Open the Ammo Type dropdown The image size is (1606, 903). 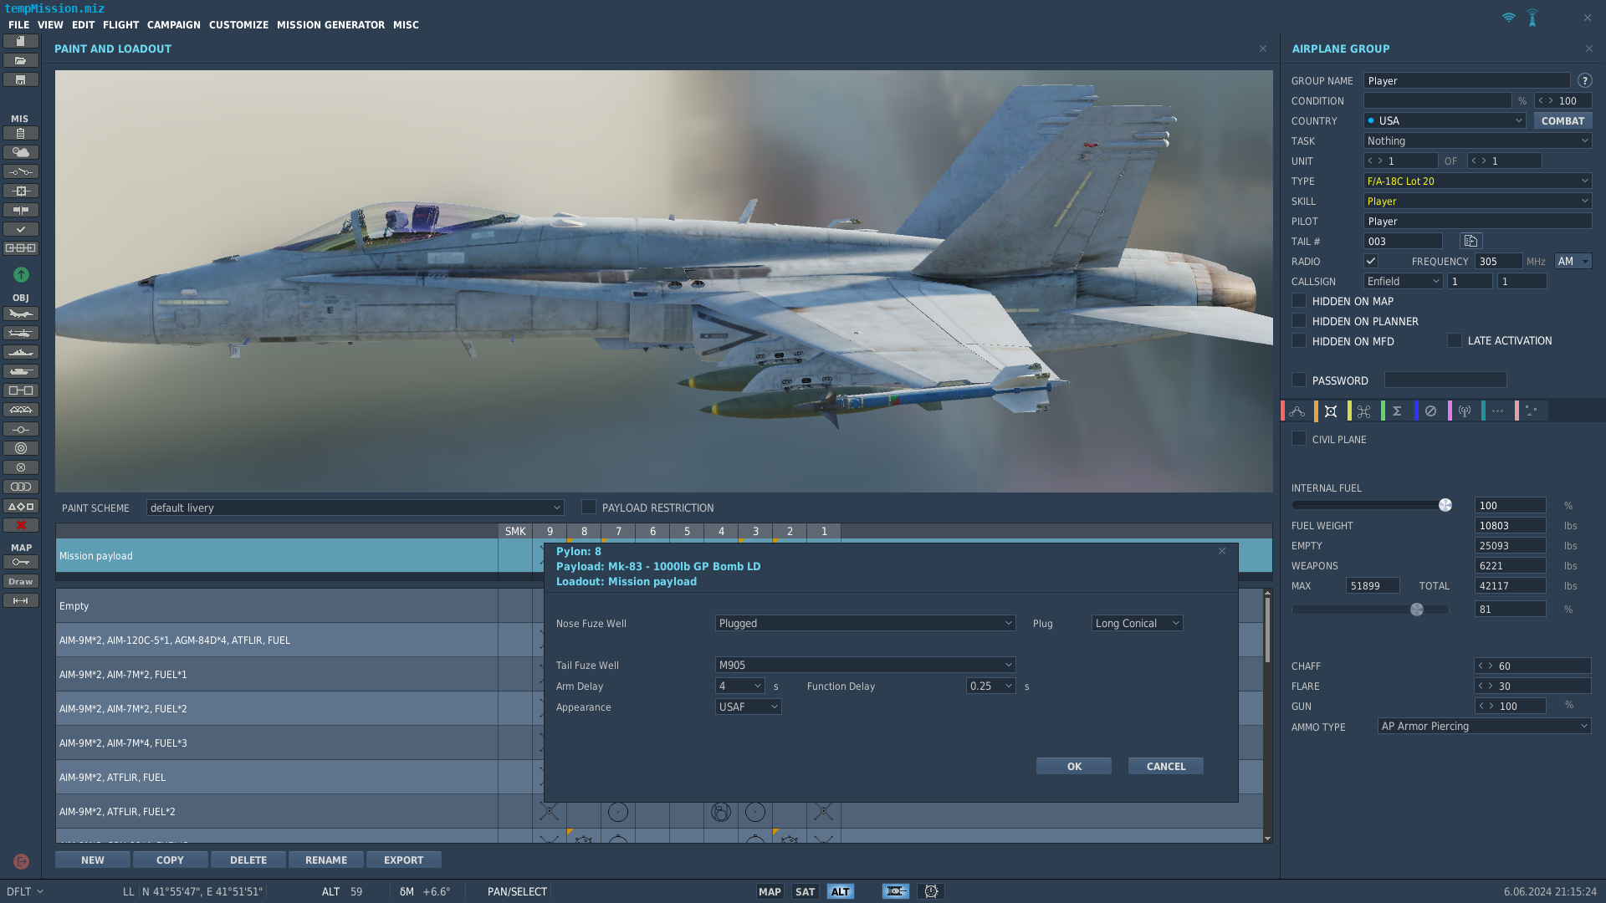click(1484, 727)
